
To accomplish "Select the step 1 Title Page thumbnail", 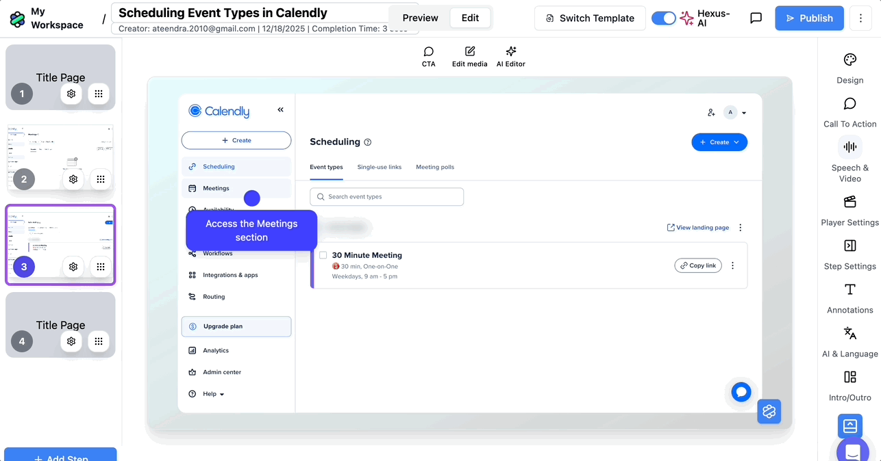I will 60,77.
